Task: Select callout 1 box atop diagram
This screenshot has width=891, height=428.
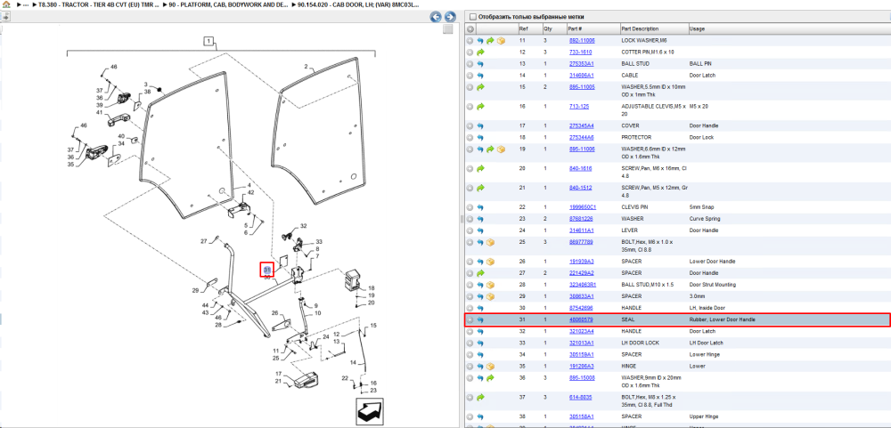Action: pos(209,41)
